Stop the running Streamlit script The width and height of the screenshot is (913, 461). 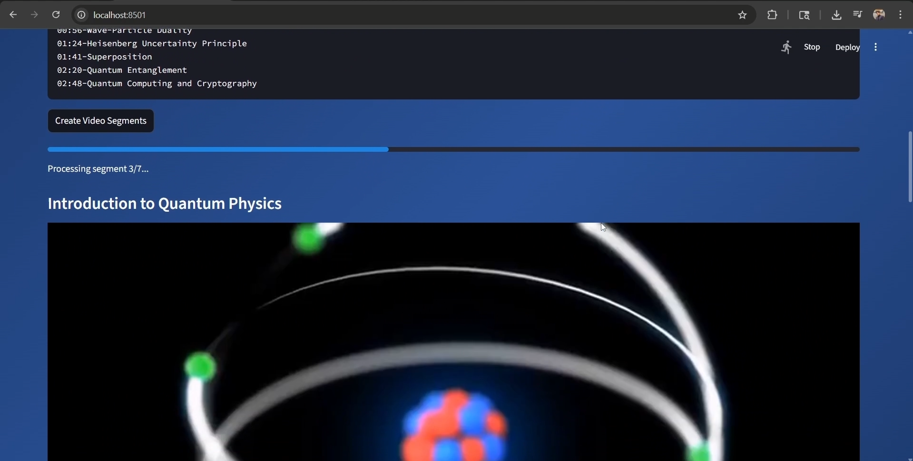coord(812,47)
